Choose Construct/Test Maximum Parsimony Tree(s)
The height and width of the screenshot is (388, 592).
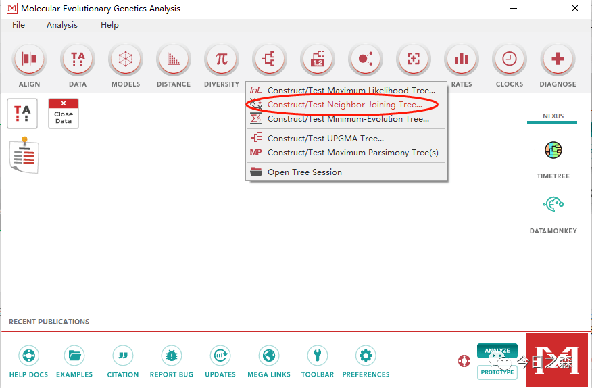pyautogui.click(x=346, y=153)
